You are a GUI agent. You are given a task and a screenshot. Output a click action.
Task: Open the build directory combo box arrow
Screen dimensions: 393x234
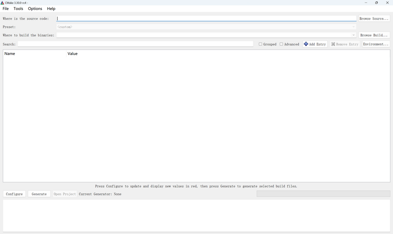pos(353,35)
